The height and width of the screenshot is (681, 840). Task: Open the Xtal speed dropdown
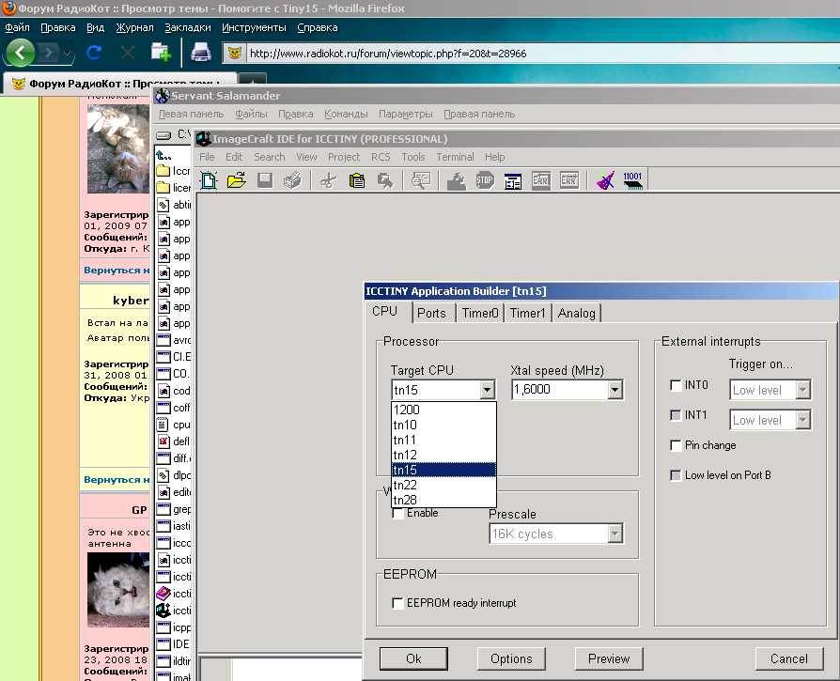pos(614,390)
